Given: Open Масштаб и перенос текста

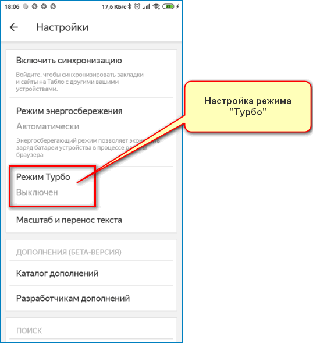Looking at the screenshot, I should [91, 220].
